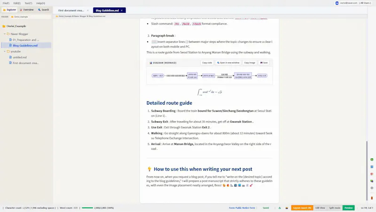Click the pink round icon in right rail
The height and width of the screenshot is (212, 376).
pyautogui.click(x=372, y=174)
